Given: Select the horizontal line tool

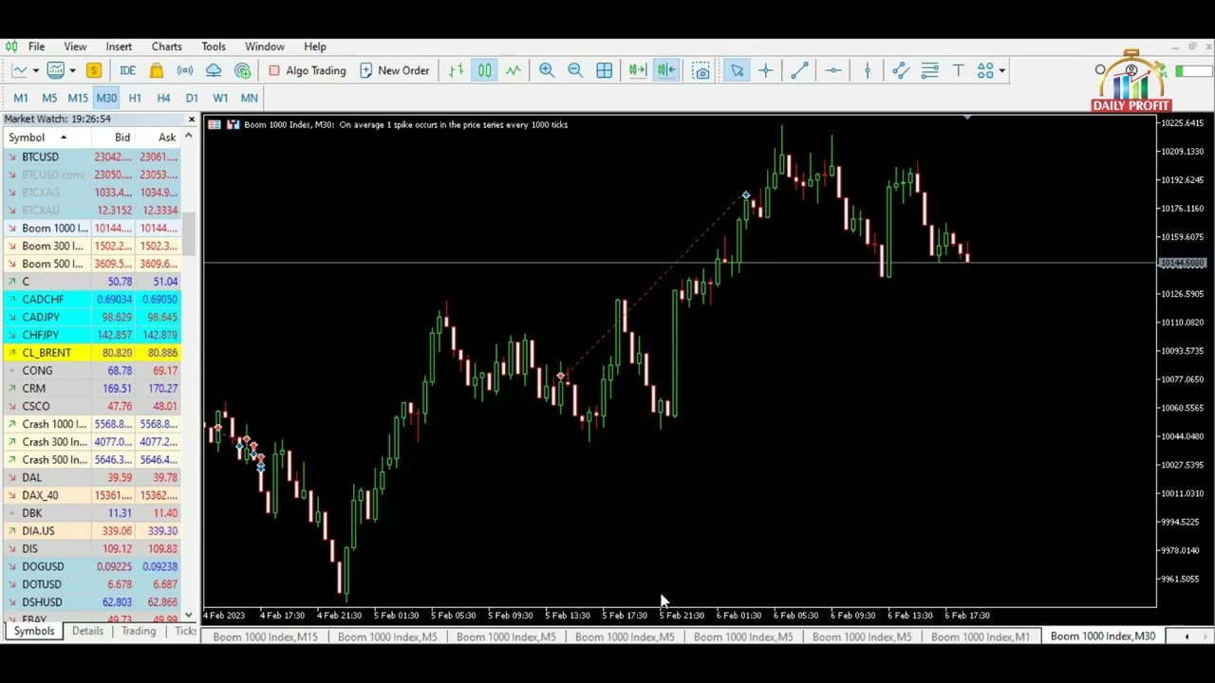Looking at the screenshot, I should pyautogui.click(x=833, y=70).
